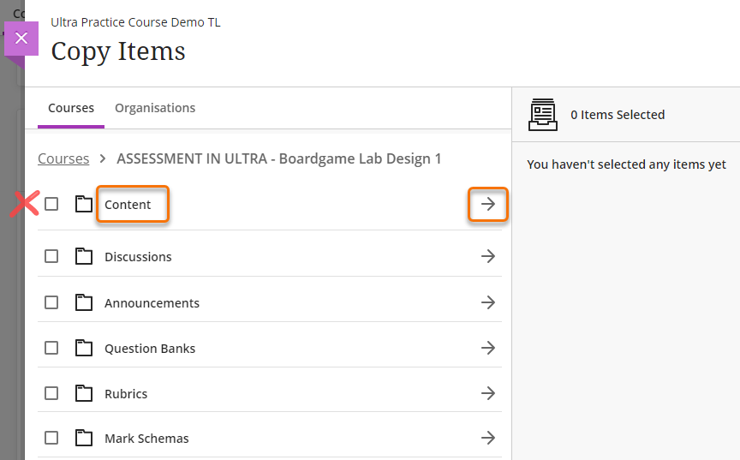Expand Content with its arrow
This screenshot has height=460, width=740.
[488, 205]
